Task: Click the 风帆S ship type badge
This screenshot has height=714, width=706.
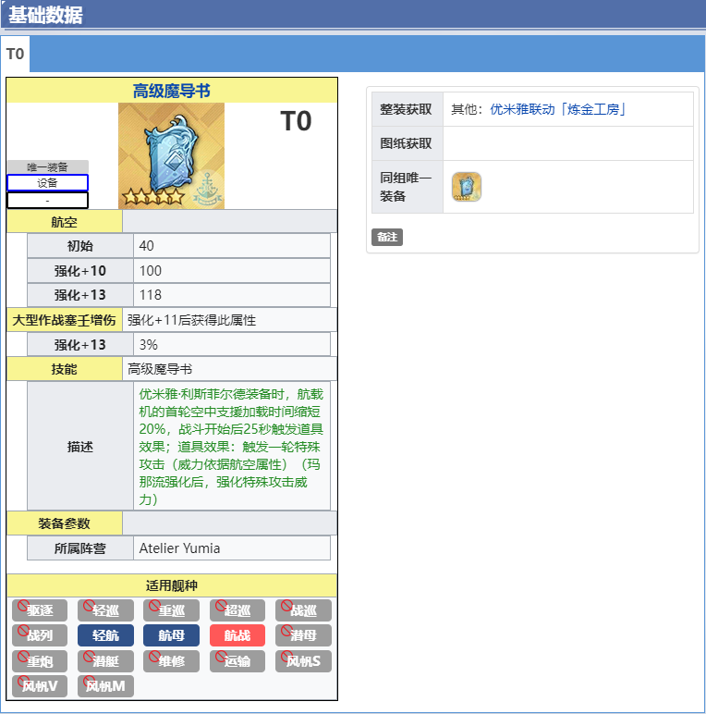Action: click(x=303, y=661)
